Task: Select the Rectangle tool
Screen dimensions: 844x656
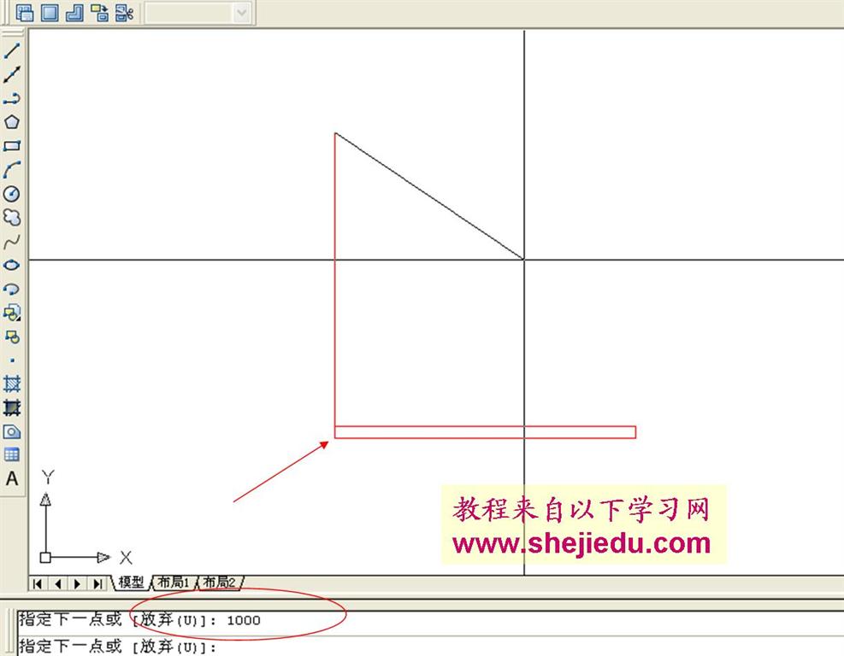Action: pyautogui.click(x=12, y=146)
